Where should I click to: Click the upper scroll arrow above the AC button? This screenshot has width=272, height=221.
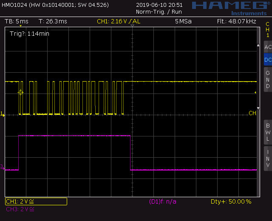(x=259, y=45)
